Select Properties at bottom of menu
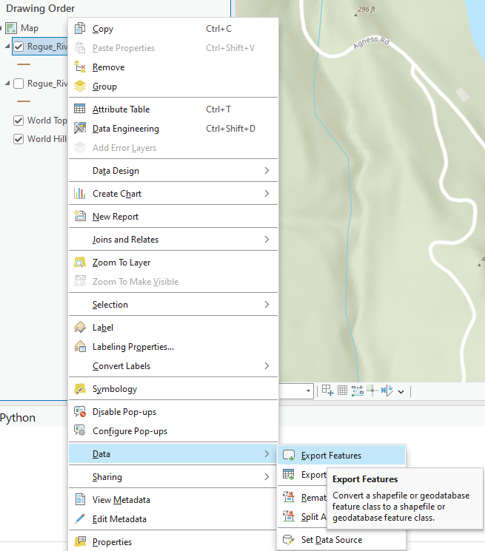The height and width of the screenshot is (551, 485). [112, 542]
